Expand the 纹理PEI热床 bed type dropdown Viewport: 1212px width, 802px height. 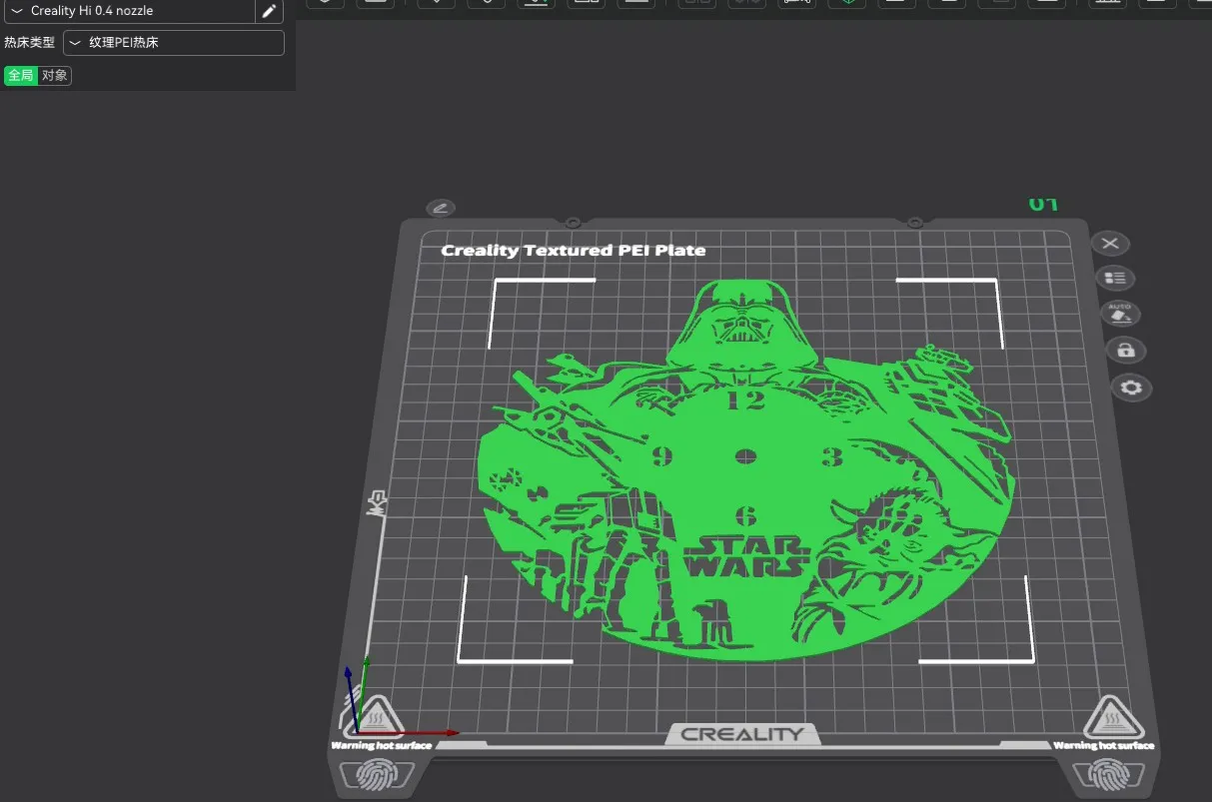click(x=174, y=43)
